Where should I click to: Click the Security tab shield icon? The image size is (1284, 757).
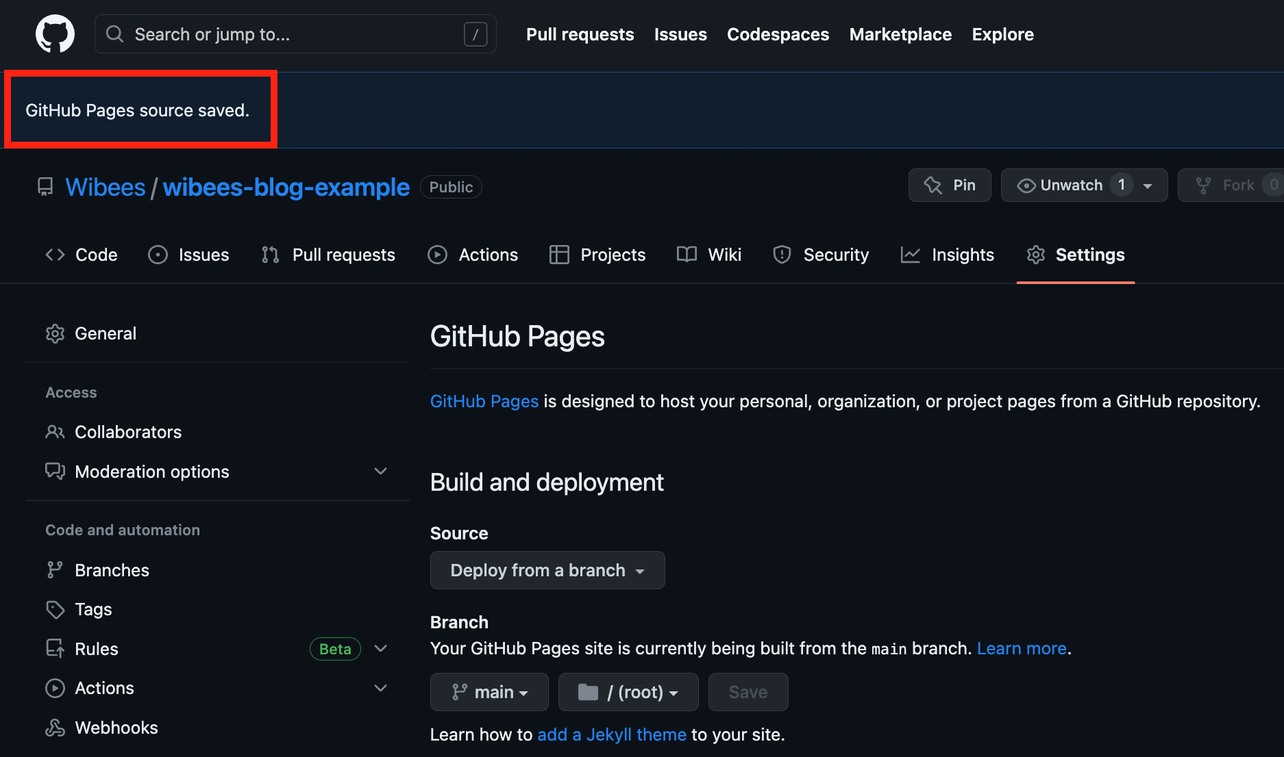tap(782, 255)
